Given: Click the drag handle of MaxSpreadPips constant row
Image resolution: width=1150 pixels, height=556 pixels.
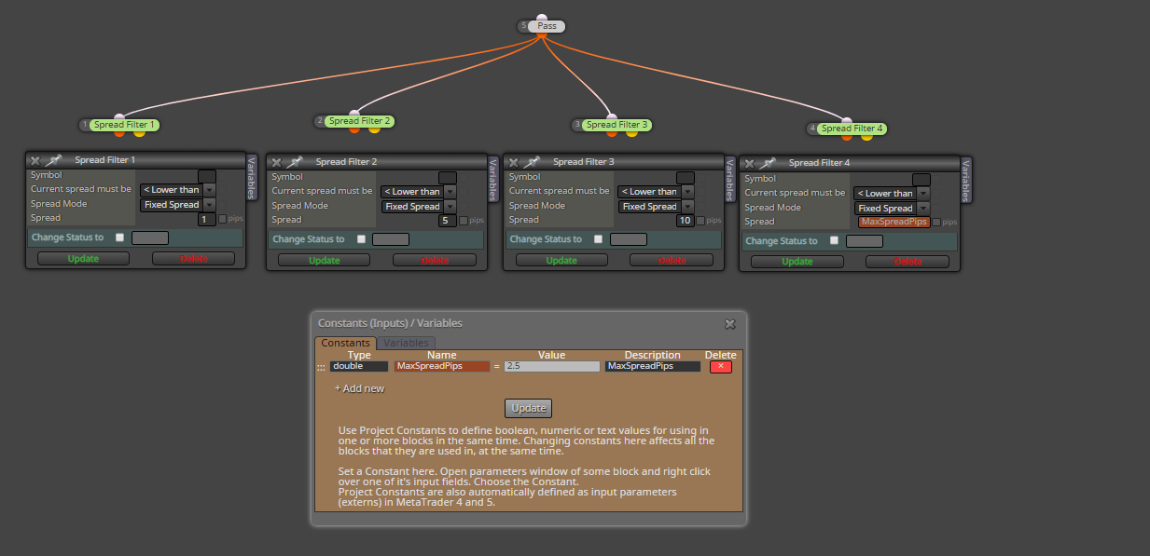Looking at the screenshot, I should click(x=321, y=367).
